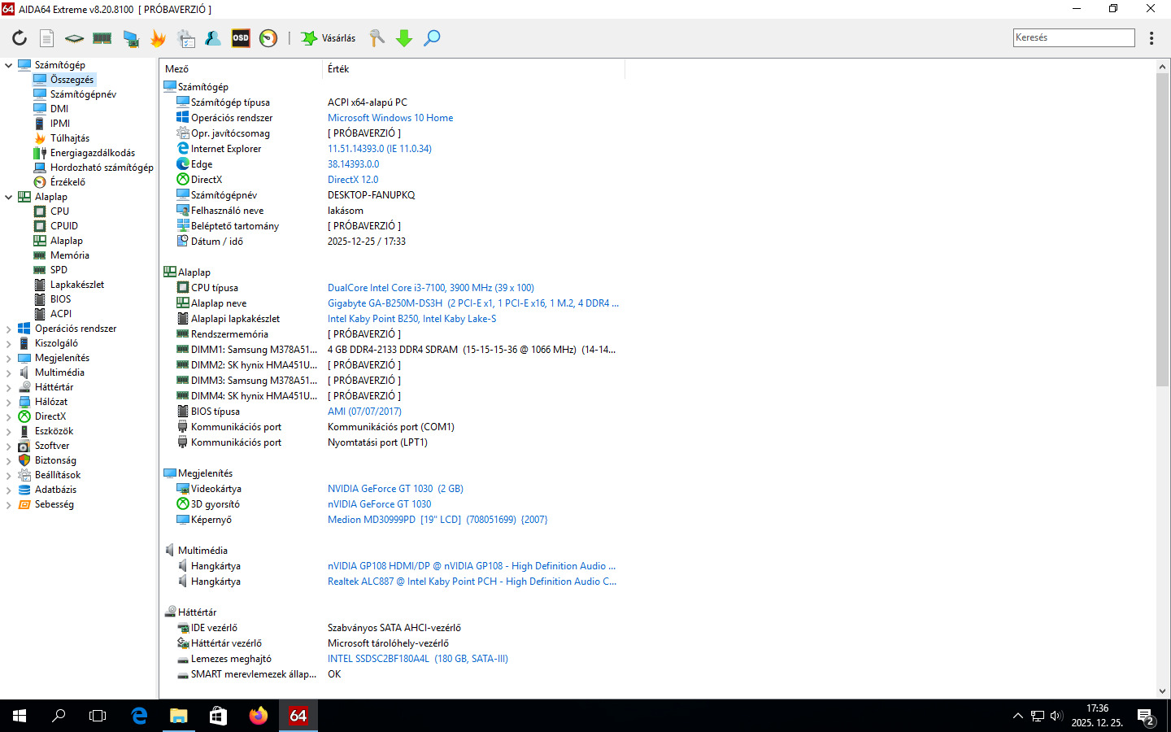Select Energiagazdálkodás in the tree
Screen dimensions: 1171x732
93,153
